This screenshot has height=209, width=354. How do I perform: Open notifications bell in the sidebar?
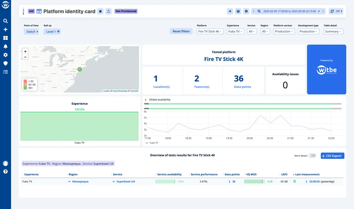pos(5,46)
